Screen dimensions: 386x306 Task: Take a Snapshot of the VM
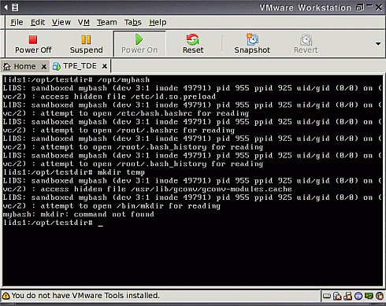pyautogui.click(x=252, y=44)
